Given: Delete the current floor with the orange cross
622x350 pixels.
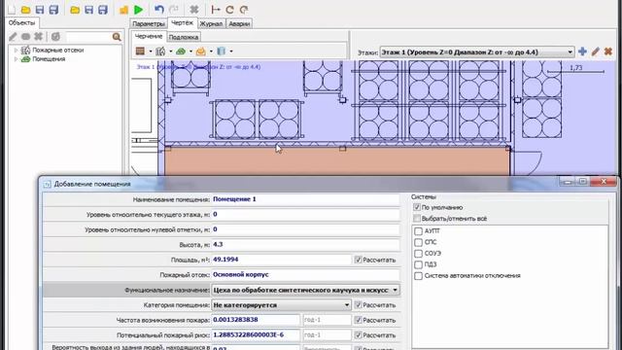Looking at the screenshot, I should (607, 52).
